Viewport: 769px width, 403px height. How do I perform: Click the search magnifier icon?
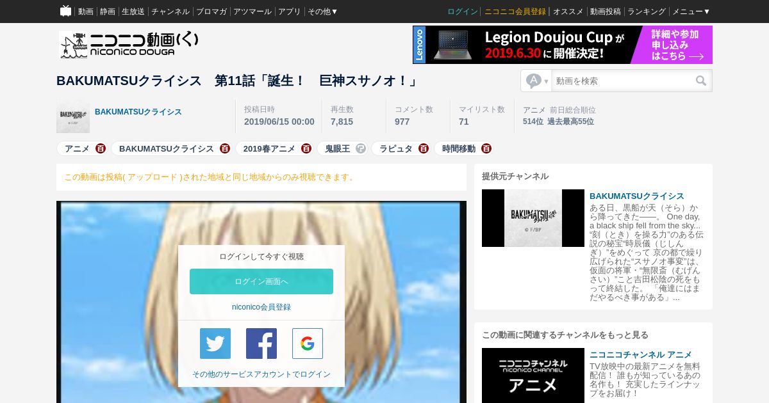701,81
